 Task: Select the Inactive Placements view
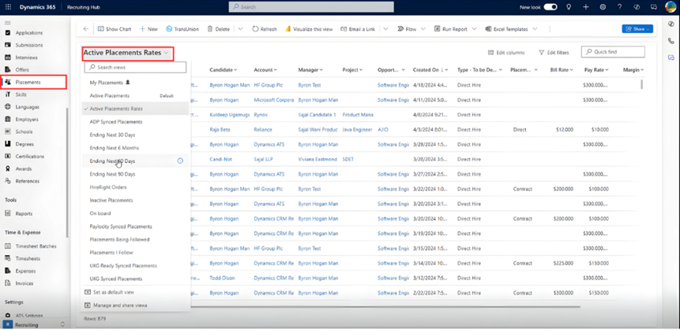[x=135, y=200]
